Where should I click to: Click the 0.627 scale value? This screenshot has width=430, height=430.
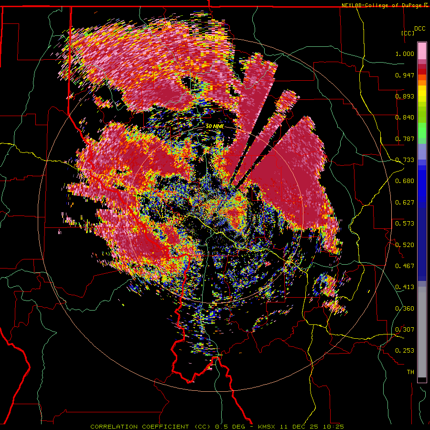tap(405, 203)
